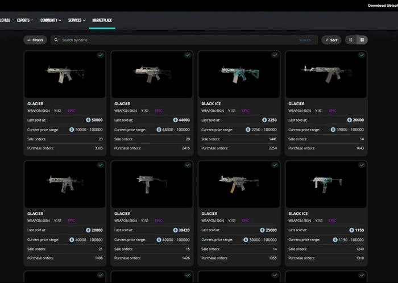Screen dimensions: 398x283
Task: Click the checkmark on Glacier card sold at 39420
Action: pos(188,165)
